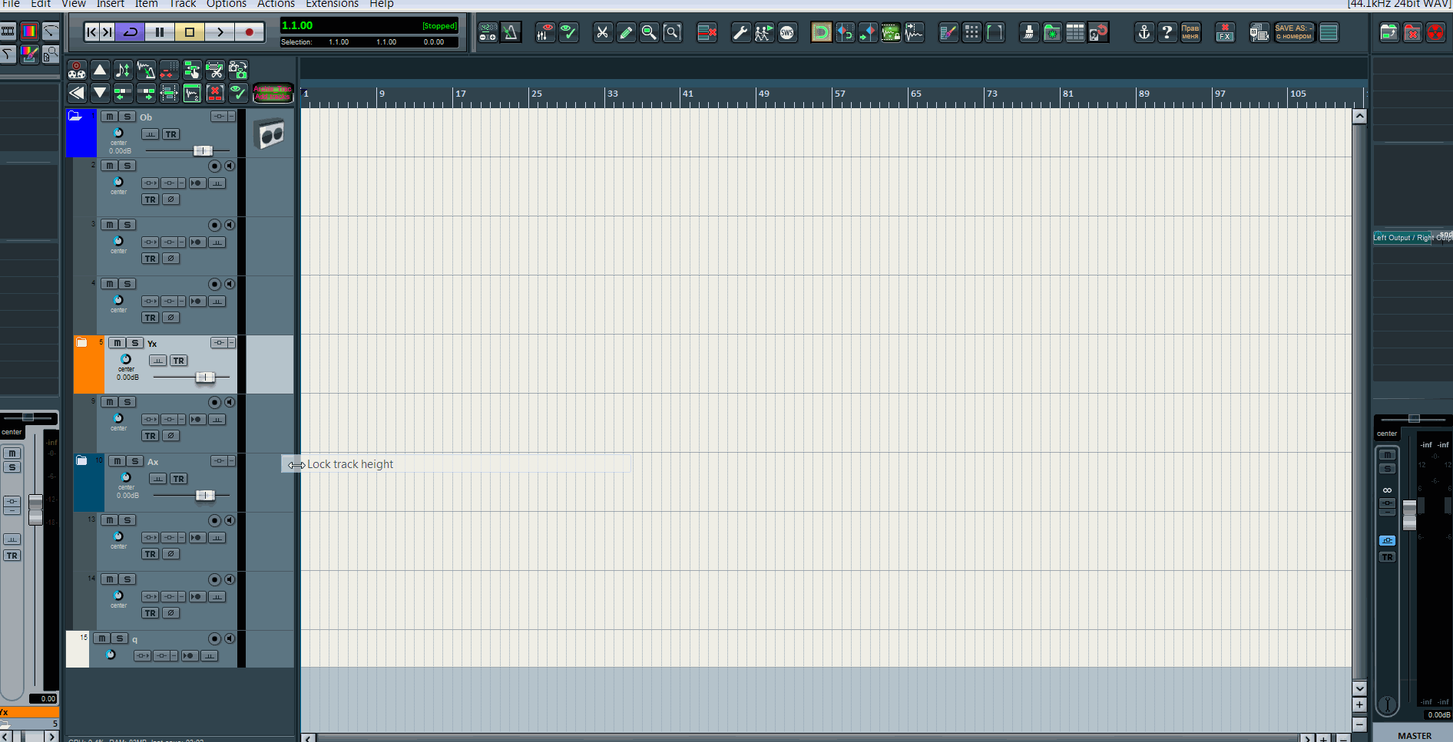Image resolution: width=1453 pixels, height=742 pixels.
Task: Open the question mark help icon
Action: click(x=1167, y=32)
